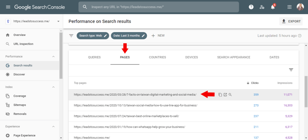This screenshot has height=140, width=308.
Task: Open the Help question mark icon
Action: [251, 7]
